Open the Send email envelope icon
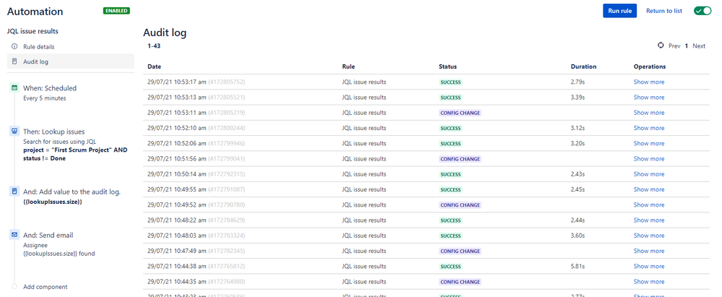Image resolution: width=722 pixels, height=297 pixels. coord(14,235)
